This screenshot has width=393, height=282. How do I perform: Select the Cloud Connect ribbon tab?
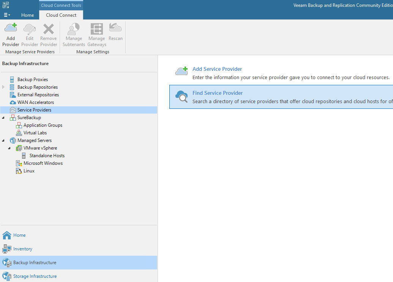(61, 15)
